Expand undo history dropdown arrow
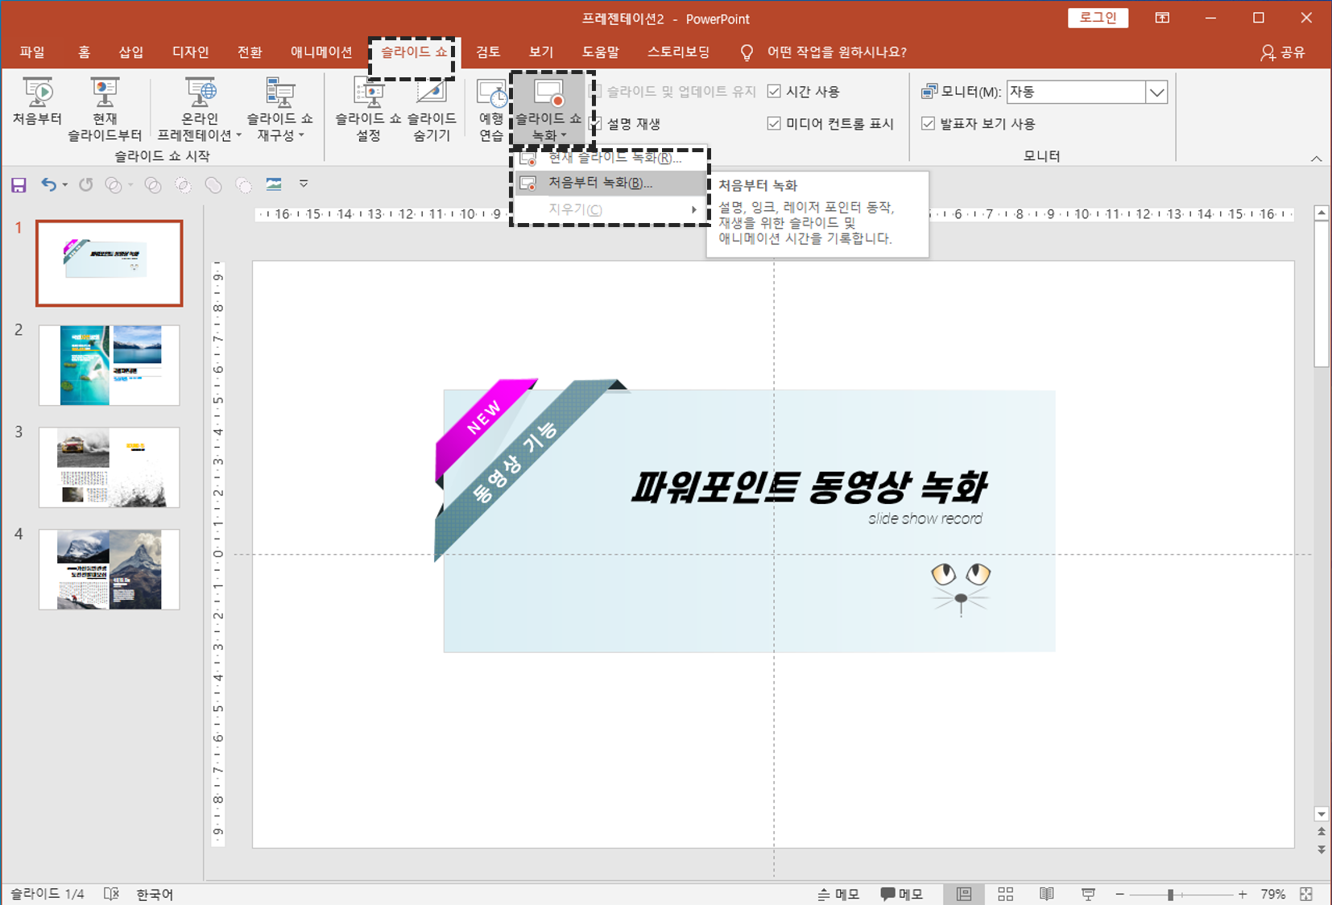1332x905 pixels. pyautogui.click(x=64, y=185)
